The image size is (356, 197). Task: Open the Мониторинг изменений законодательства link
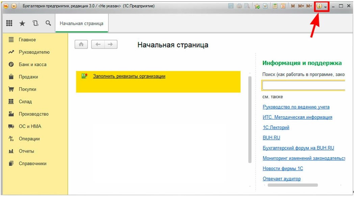coord(304,158)
